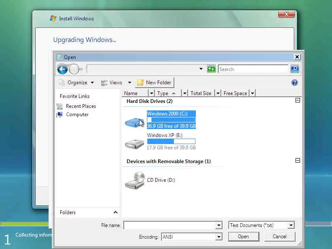The height and width of the screenshot is (249, 332).
Task: Close the Open dialog
Action: (297, 57)
